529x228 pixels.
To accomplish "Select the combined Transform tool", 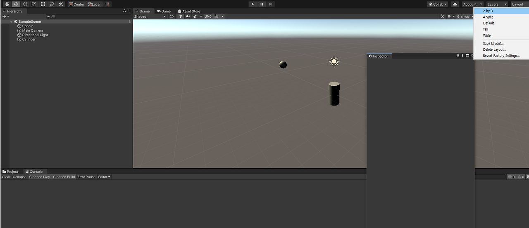I will pos(52,4).
